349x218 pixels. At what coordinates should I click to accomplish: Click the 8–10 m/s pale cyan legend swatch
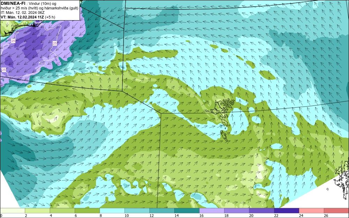112,211
